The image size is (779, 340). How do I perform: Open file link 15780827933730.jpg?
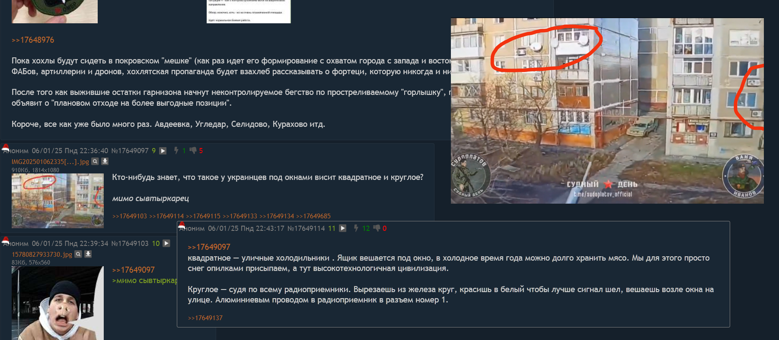pos(42,255)
